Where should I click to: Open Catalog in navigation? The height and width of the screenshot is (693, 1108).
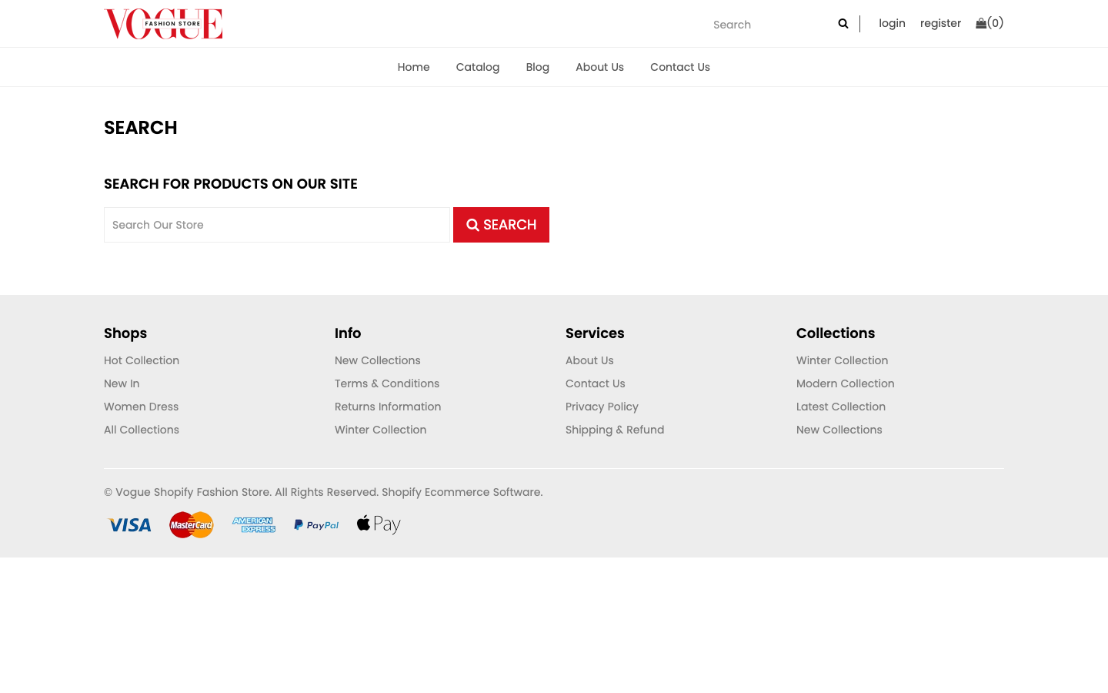(478, 67)
